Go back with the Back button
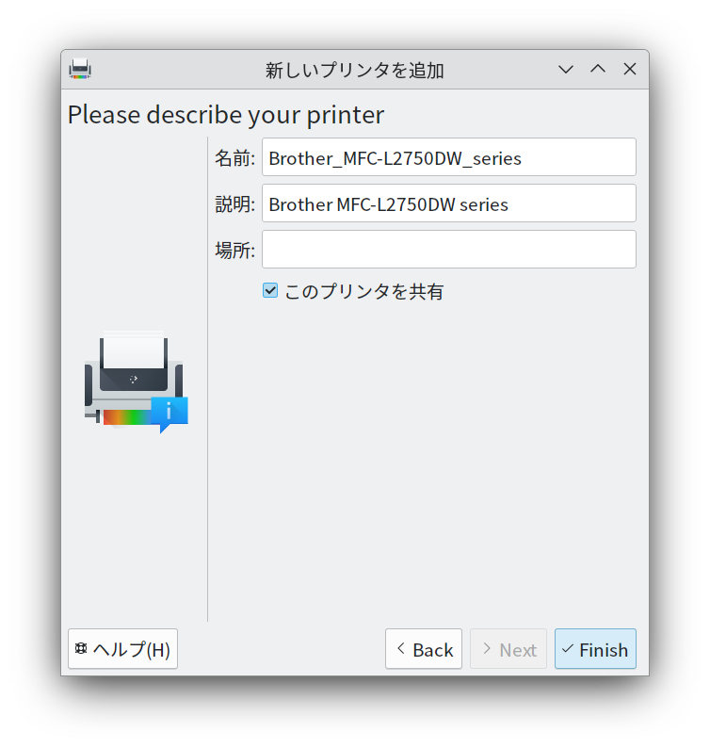This screenshot has width=710, height=748. click(x=424, y=649)
